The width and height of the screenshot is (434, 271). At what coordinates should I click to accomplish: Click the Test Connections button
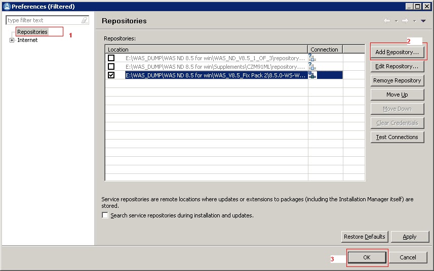click(397, 137)
